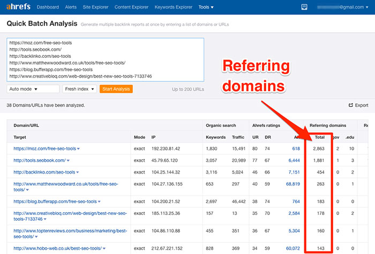Click backlinks value 618

point(296,148)
